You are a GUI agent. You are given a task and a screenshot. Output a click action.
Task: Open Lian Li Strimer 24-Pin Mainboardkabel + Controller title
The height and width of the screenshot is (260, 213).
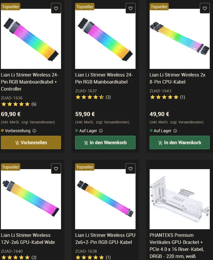(x=30, y=82)
